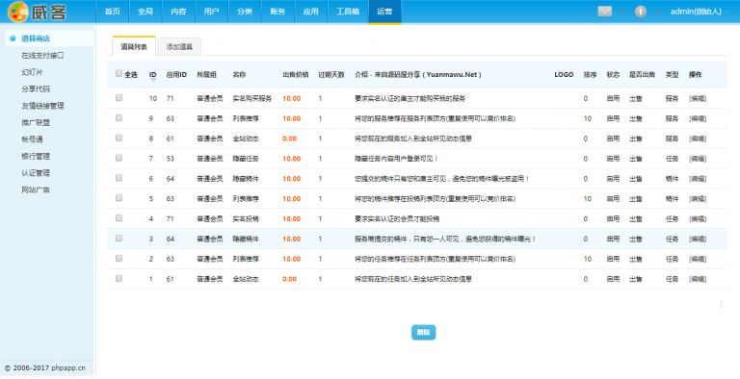Check the box for row ID 3
Screen dimensions: 740x379
click(x=119, y=238)
